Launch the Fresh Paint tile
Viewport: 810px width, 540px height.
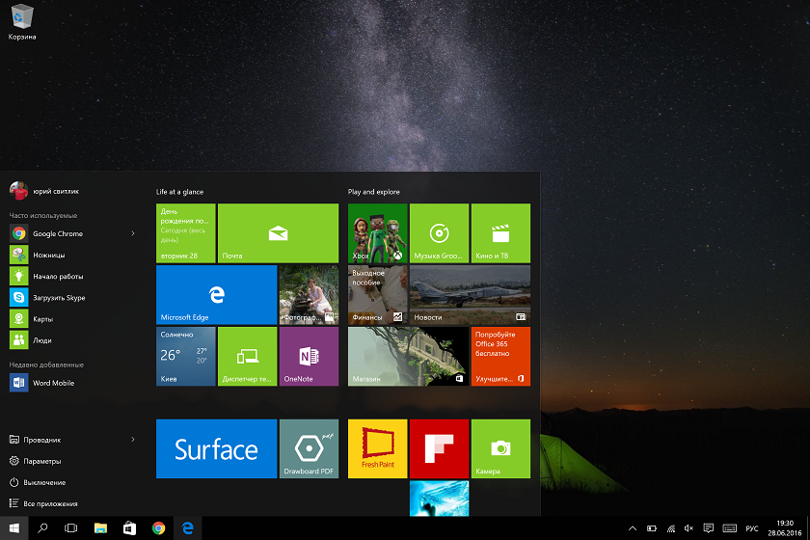[378, 448]
